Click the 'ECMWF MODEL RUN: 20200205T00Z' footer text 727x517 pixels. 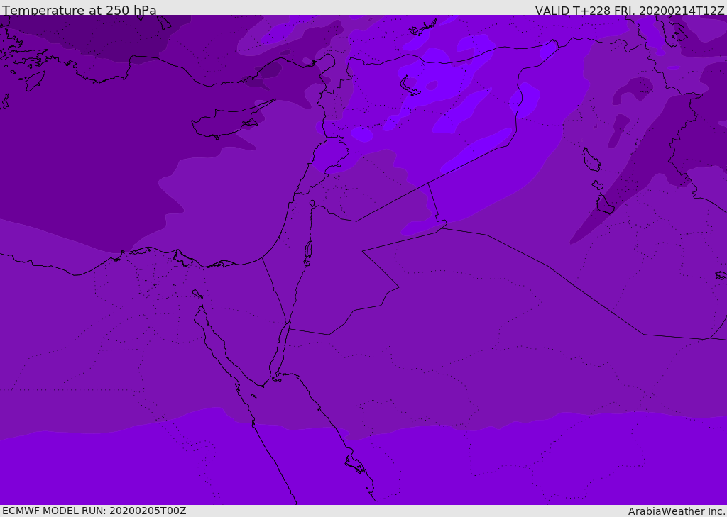[x=94, y=511]
